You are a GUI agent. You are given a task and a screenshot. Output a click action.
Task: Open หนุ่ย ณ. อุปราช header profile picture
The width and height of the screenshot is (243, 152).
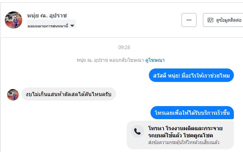pos(13,20)
